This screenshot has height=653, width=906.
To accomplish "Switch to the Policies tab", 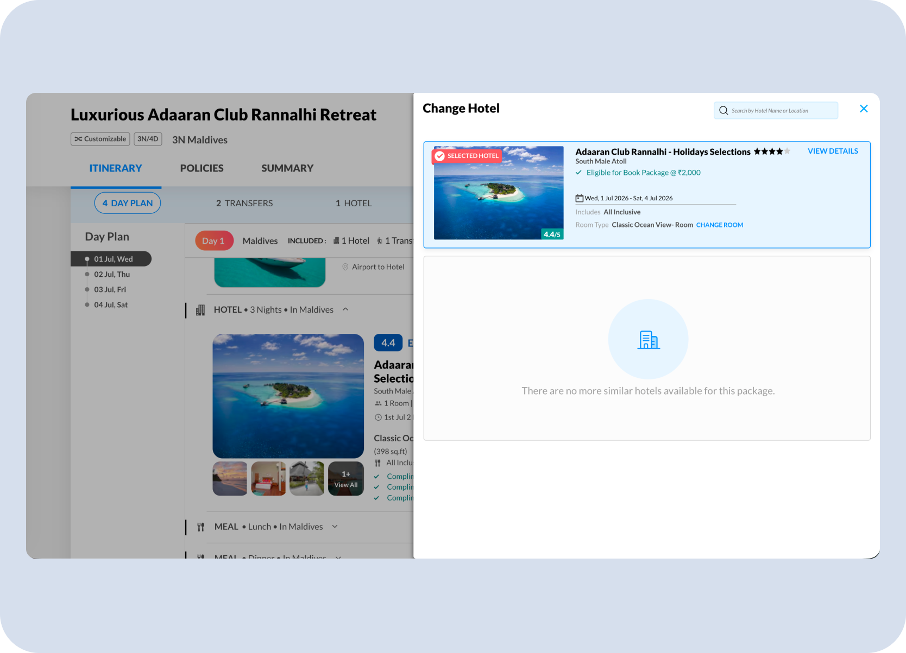I will (202, 168).
